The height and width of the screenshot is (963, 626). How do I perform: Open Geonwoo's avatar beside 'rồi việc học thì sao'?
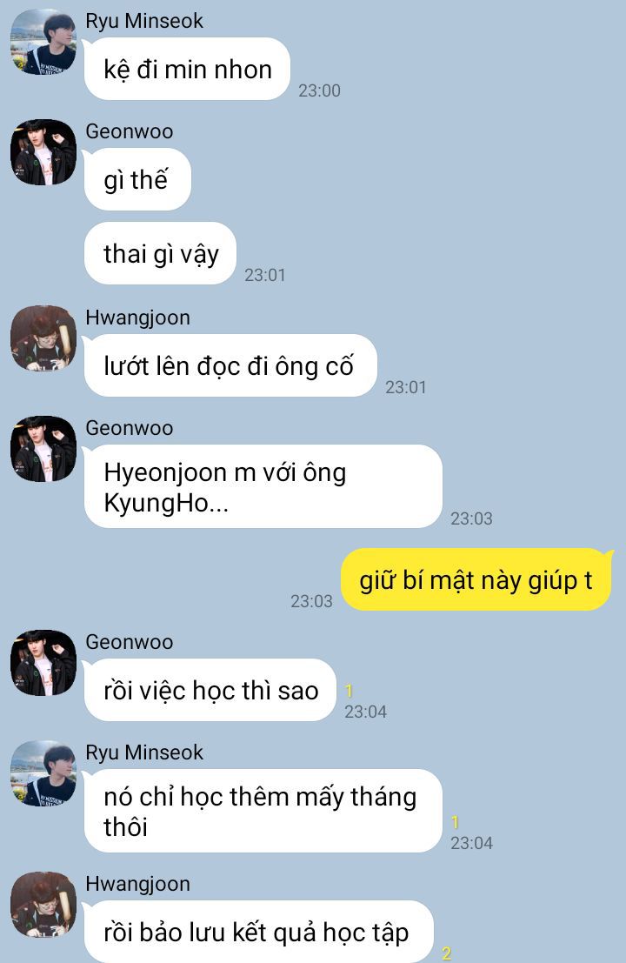(x=43, y=663)
